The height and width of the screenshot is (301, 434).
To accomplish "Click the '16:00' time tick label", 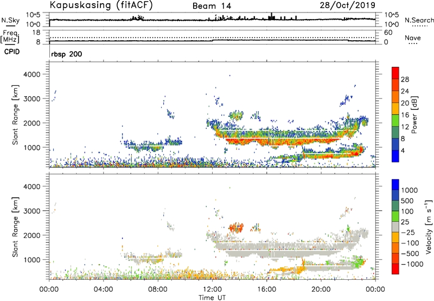I will pyautogui.click(x=267, y=290).
